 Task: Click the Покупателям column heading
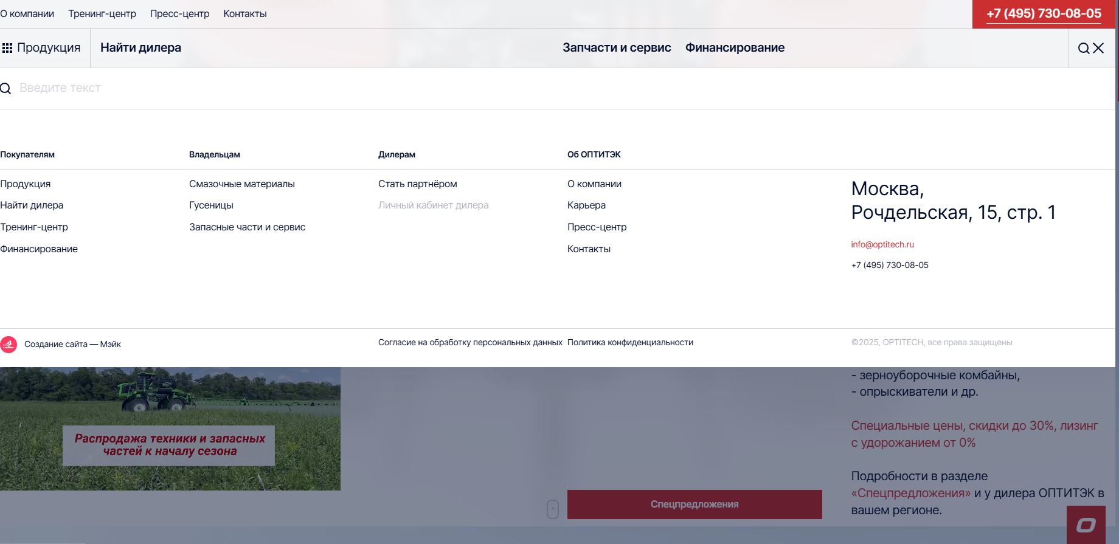pos(27,154)
